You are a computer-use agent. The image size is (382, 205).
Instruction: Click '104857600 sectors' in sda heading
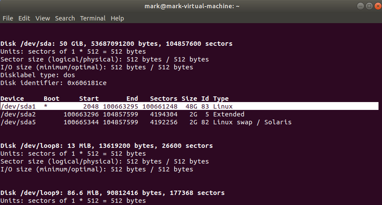pos(199,44)
